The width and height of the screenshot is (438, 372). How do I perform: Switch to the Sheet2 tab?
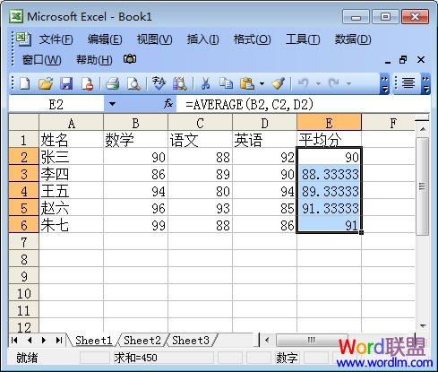tap(142, 340)
